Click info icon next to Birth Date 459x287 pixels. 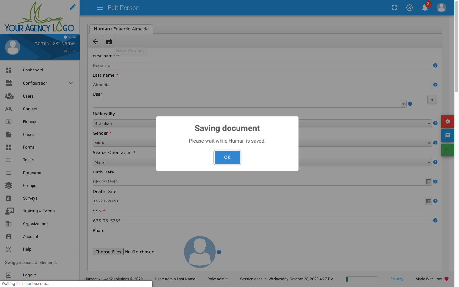(x=435, y=181)
